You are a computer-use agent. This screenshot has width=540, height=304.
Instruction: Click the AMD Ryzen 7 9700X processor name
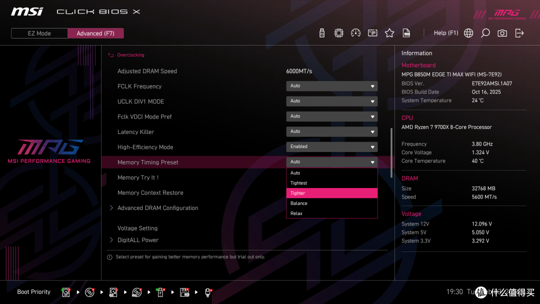[x=446, y=127]
